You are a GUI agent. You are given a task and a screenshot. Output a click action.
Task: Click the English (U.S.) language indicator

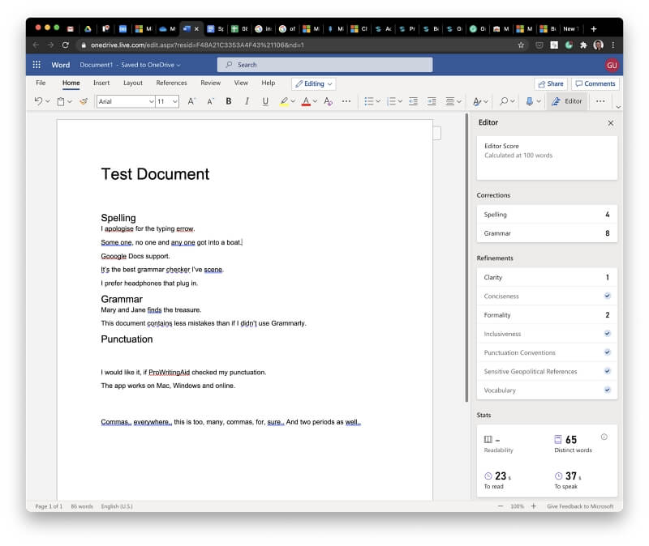pos(117,506)
